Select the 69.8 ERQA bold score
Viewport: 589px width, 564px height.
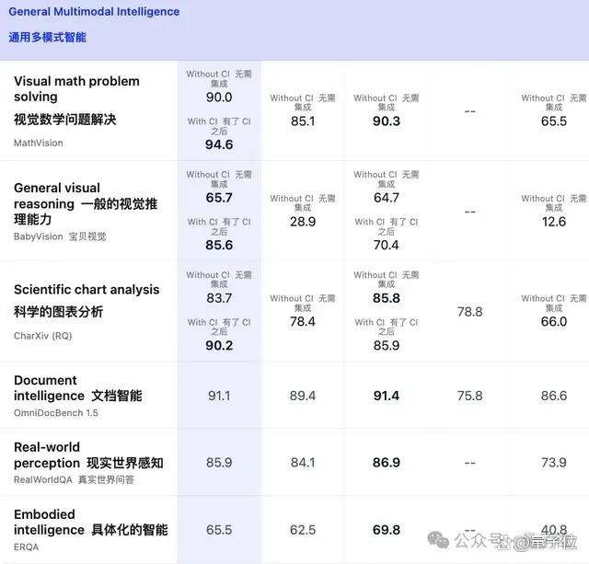387,530
